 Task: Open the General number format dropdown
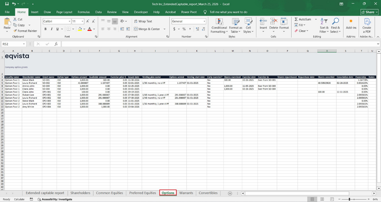coord(204,21)
